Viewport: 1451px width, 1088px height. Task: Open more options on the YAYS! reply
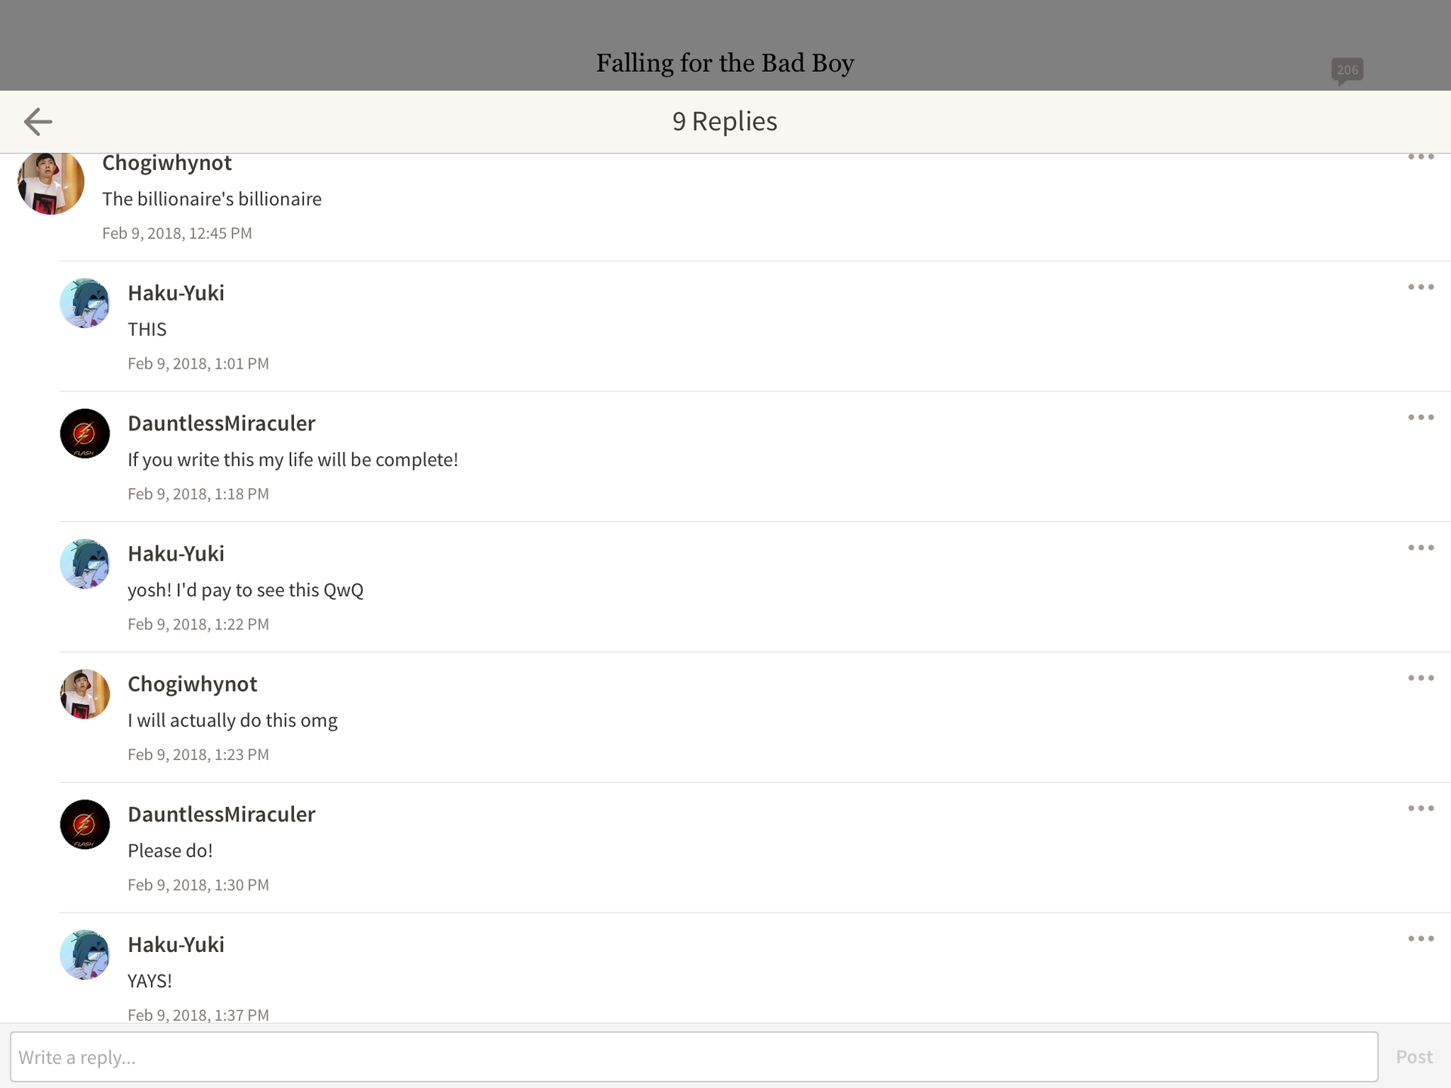pos(1421,938)
